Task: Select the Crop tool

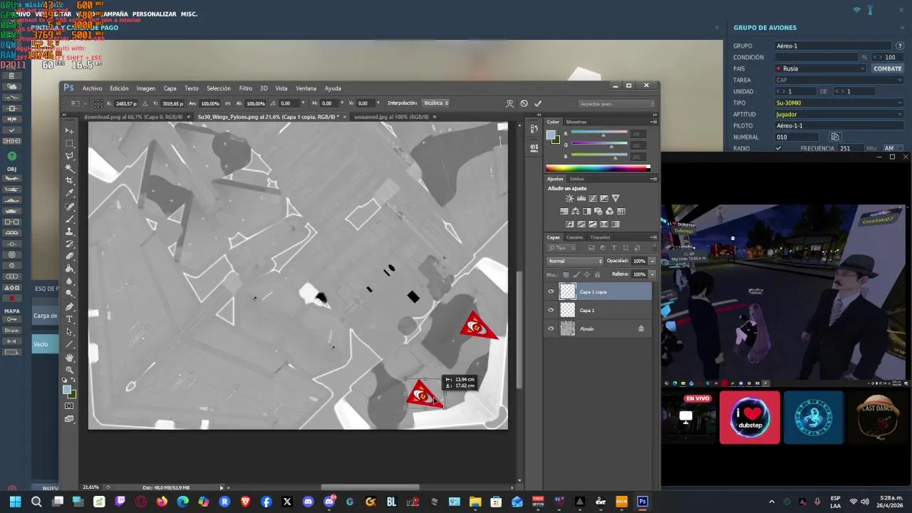Action: click(x=69, y=180)
